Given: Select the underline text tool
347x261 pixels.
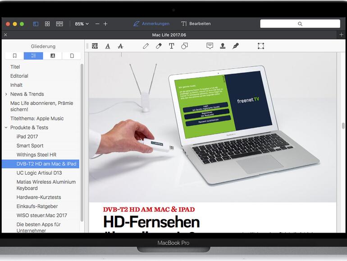Looking at the screenshot, I should [108, 46].
